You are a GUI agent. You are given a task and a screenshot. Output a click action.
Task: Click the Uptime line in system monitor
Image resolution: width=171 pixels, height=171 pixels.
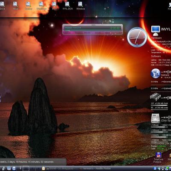click(x=161, y=60)
